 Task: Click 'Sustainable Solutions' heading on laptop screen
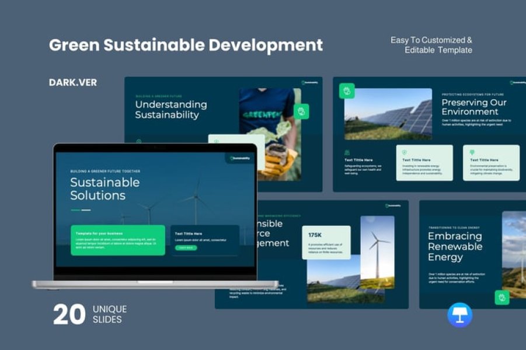(x=105, y=188)
